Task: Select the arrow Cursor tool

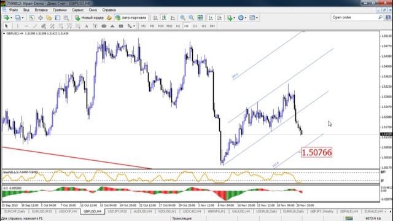Action: 7,26
